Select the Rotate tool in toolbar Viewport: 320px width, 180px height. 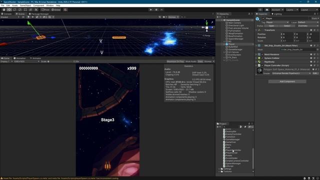click(x=14, y=9)
